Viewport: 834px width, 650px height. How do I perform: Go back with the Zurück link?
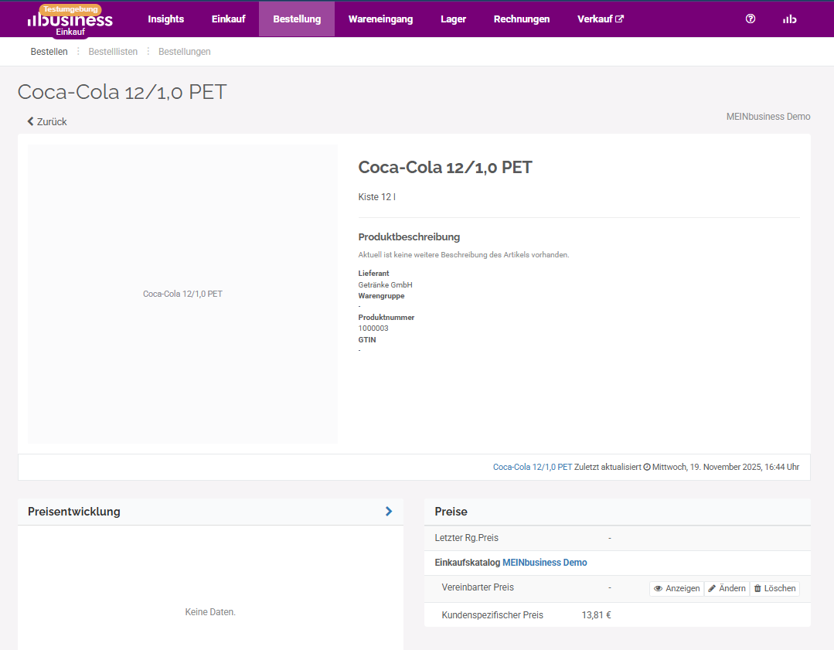point(47,121)
